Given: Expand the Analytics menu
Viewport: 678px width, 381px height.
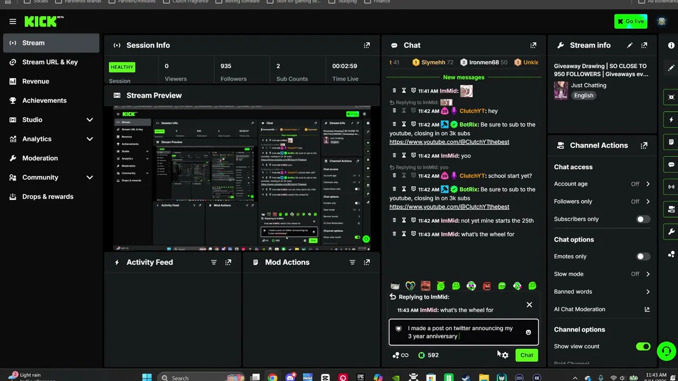Looking at the screenshot, I should pyautogui.click(x=90, y=139).
